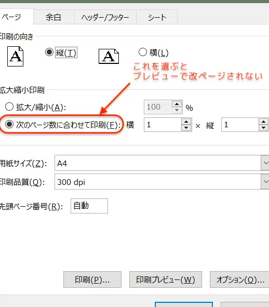This screenshot has height=307, width=269.
Task: Decrease the 横 page count down arrow
Action: (x=186, y=128)
